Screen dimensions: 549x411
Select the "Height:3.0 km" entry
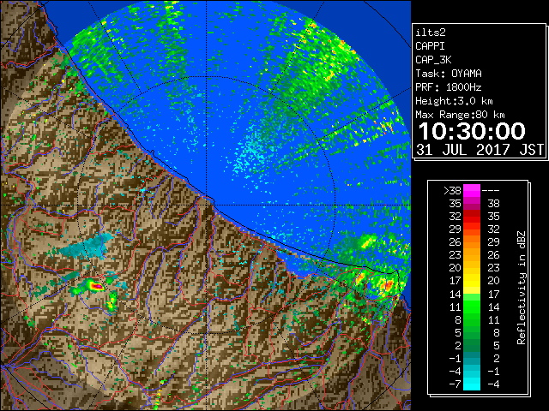[454, 101]
